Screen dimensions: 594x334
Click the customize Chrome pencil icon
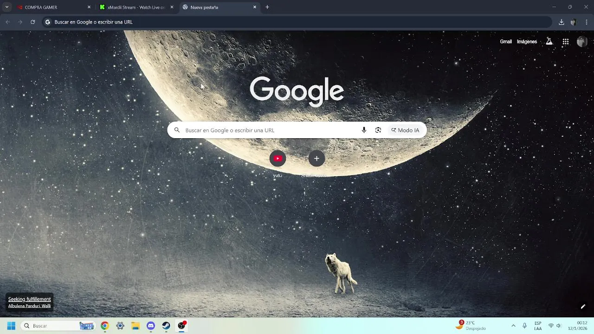click(583, 307)
